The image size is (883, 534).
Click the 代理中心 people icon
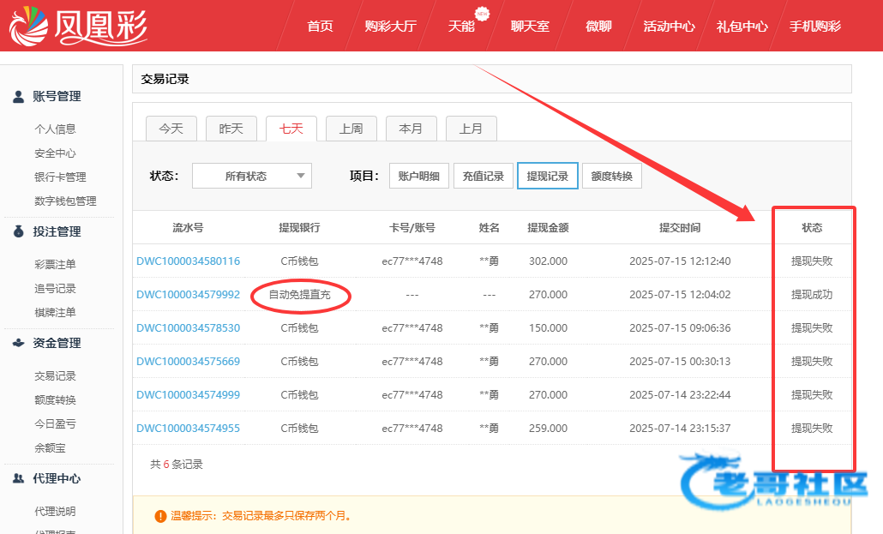18,478
